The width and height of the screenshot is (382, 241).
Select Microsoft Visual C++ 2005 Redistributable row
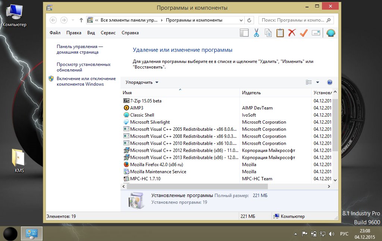(x=227, y=129)
